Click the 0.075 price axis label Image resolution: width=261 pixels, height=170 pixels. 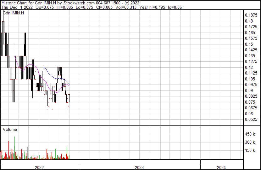click(x=250, y=102)
